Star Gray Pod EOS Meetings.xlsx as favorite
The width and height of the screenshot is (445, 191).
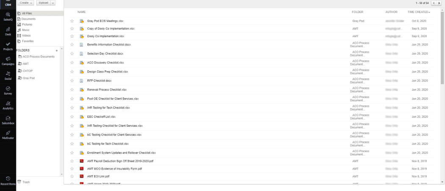(72, 21)
